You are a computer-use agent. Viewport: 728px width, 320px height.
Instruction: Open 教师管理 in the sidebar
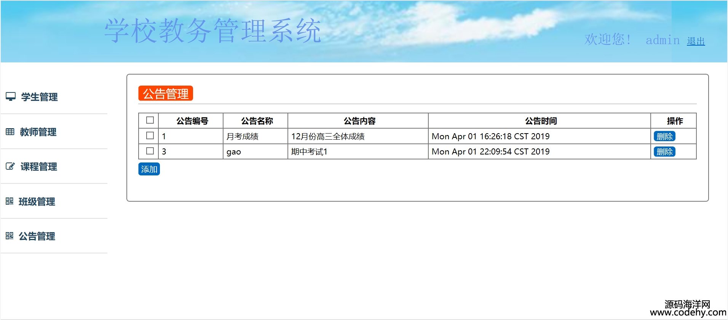click(38, 132)
